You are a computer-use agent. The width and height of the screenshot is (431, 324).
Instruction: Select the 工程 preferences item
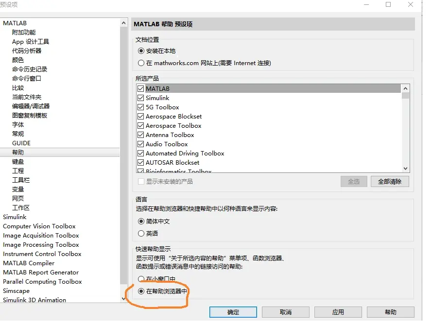(18, 171)
